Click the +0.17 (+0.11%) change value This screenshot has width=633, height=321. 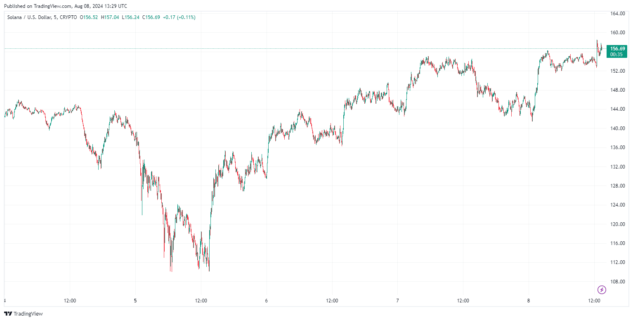pos(179,17)
